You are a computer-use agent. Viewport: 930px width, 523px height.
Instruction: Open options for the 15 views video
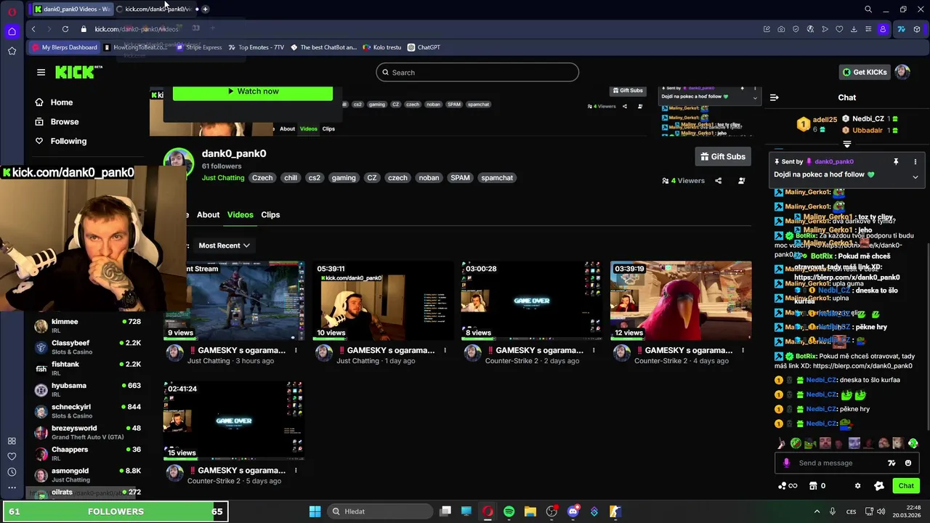[x=296, y=470]
